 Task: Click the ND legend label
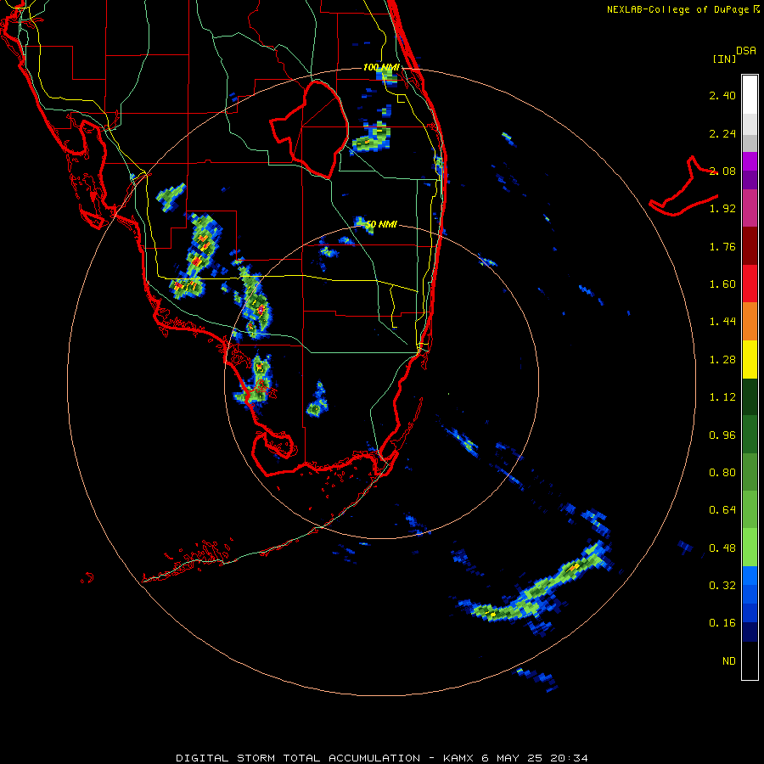pos(729,661)
